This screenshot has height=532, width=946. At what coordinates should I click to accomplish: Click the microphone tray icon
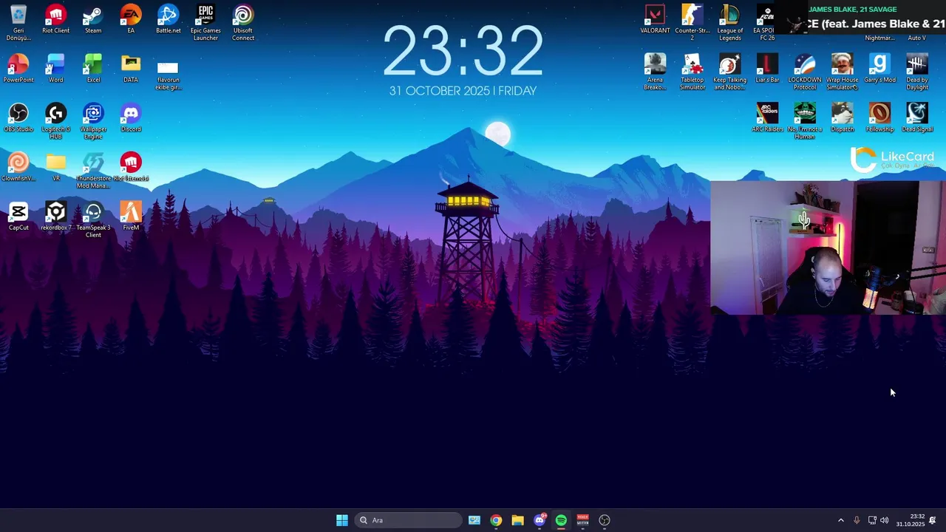(857, 520)
